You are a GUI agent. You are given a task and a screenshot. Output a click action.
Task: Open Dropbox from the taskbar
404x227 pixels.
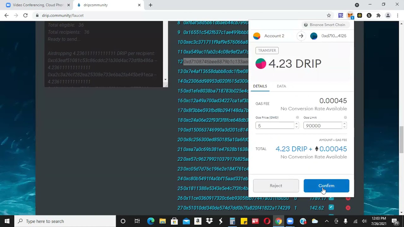(209, 221)
